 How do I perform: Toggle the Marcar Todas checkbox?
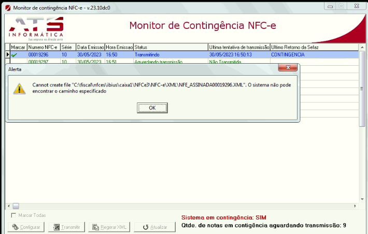point(13,215)
